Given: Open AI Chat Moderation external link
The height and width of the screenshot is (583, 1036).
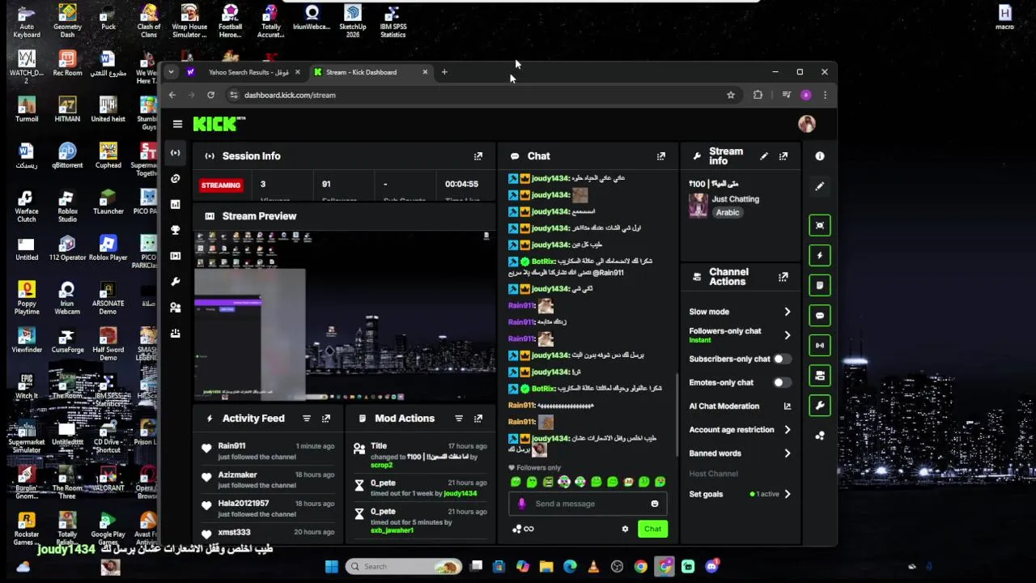Looking at the screenshot, I should pyautogui.click(x=787, y=406).
